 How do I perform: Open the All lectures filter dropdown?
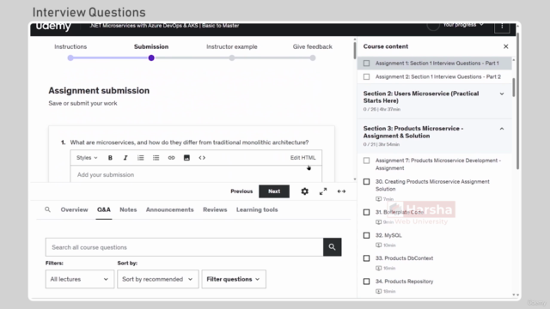80,279
